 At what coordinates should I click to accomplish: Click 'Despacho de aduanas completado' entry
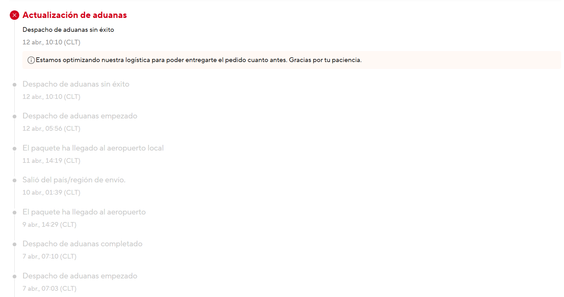pyautogui.click(x=83, y=244)
